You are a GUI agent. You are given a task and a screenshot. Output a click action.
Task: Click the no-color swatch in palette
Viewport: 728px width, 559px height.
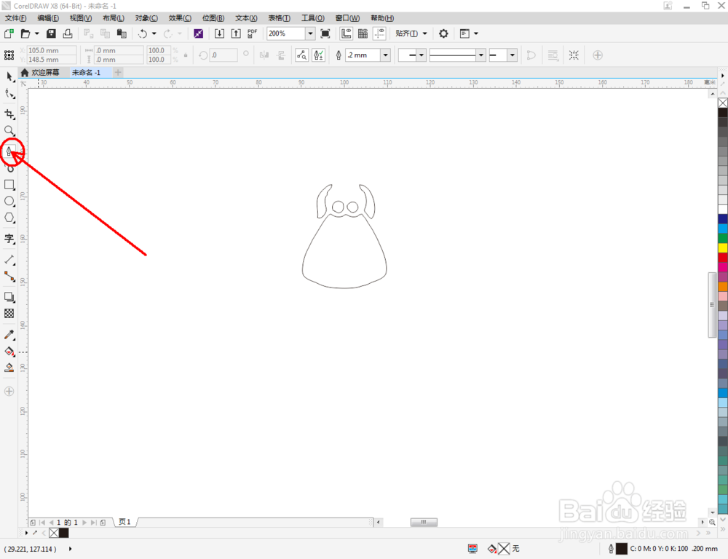(723, 103)
